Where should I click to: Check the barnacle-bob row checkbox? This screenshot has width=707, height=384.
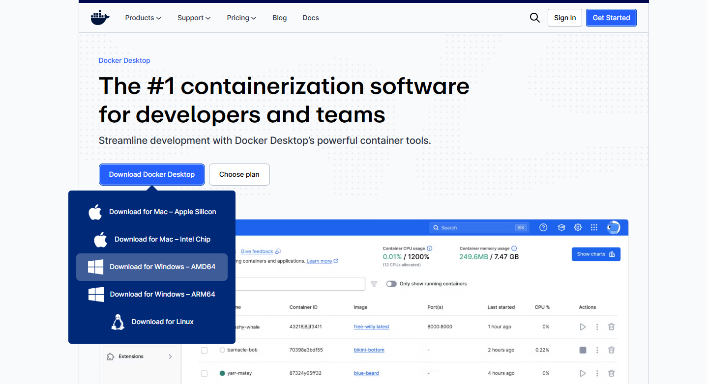pos(205,350)
